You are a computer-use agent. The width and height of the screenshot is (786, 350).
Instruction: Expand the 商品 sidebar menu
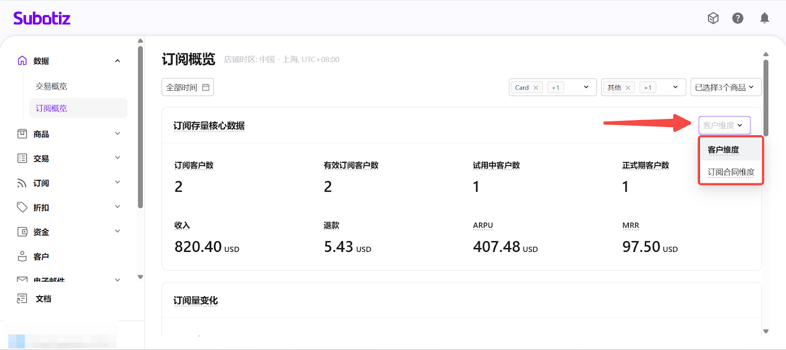[x=117, y=134]
